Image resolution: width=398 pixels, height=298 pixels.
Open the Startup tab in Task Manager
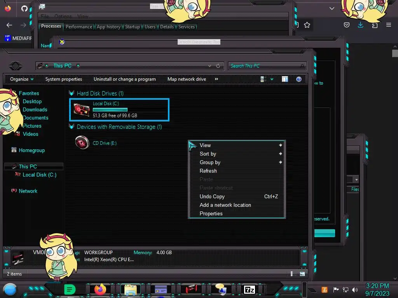132,27
